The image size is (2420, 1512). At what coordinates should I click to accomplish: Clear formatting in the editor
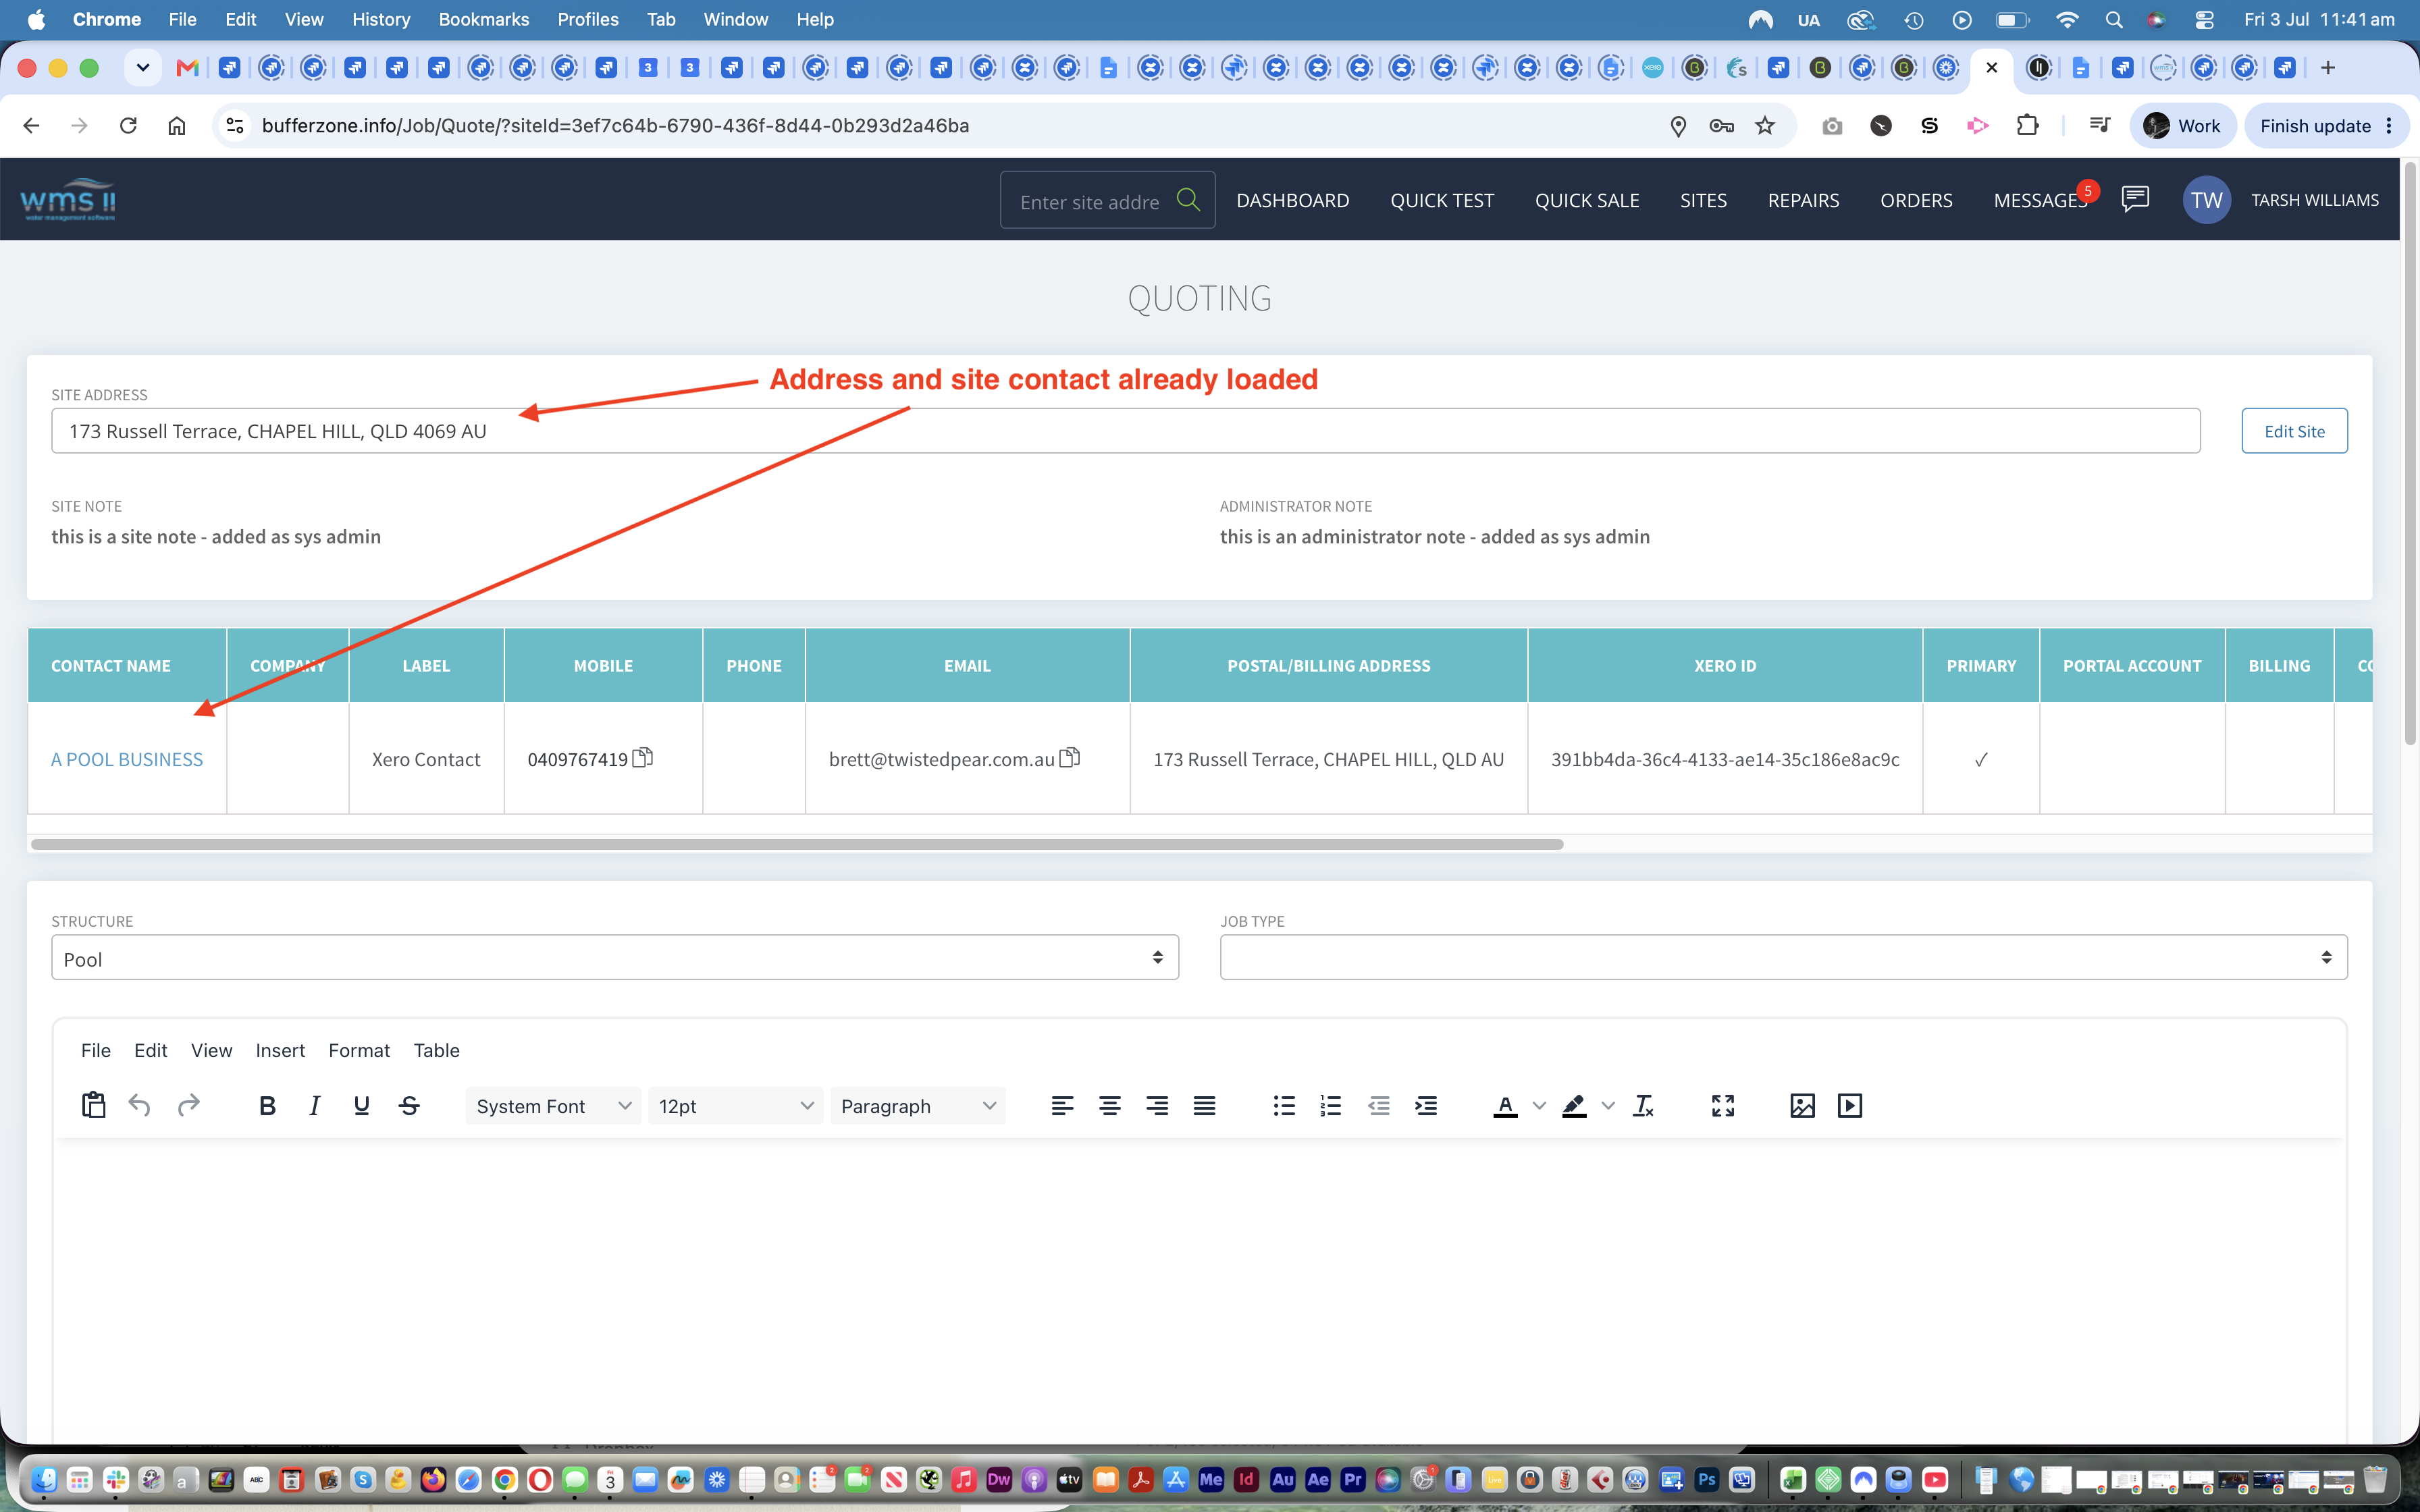click(1643, 1105)
